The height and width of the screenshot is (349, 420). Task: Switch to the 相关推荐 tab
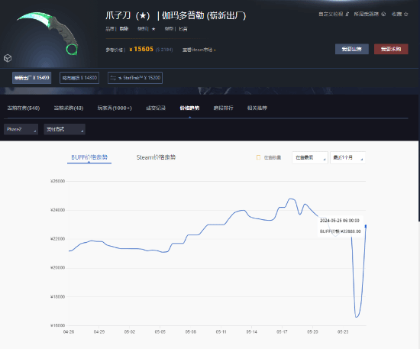coord(257,108)
